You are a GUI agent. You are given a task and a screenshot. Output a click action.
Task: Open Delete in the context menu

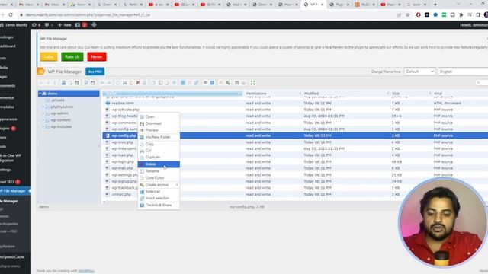[x=159, y=164]
